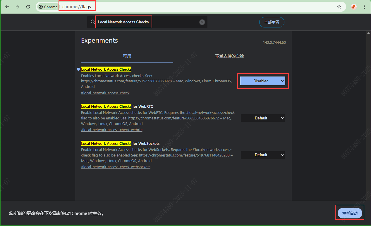Click the 全部重置 reset all button
This screenshot has width=371, height=226.
pyautogui.click(x=272, y=22)
